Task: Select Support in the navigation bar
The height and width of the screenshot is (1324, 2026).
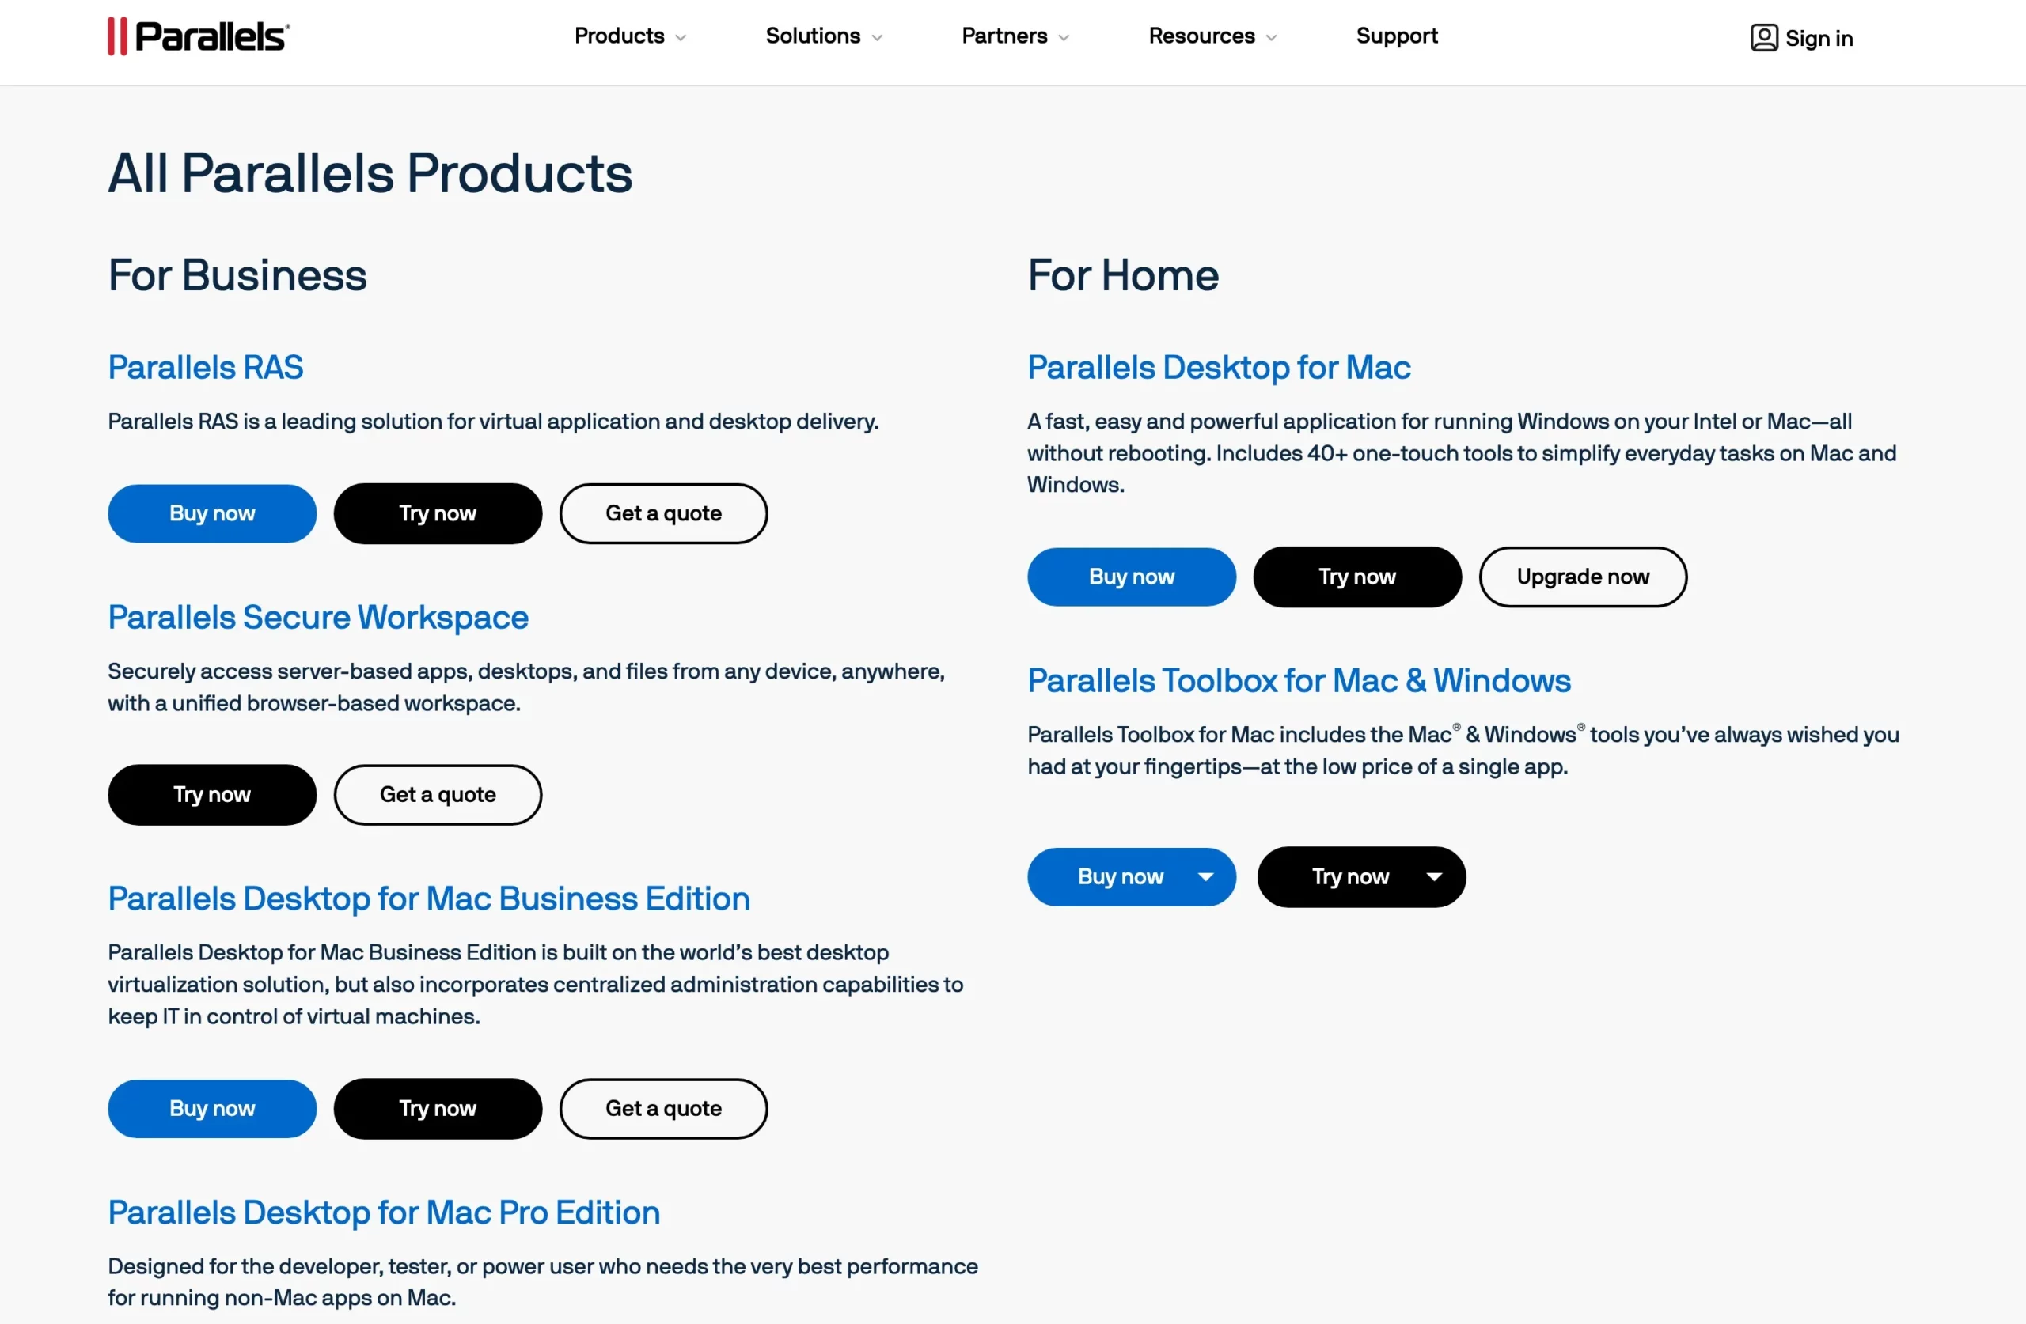Action: point(1397,36)
